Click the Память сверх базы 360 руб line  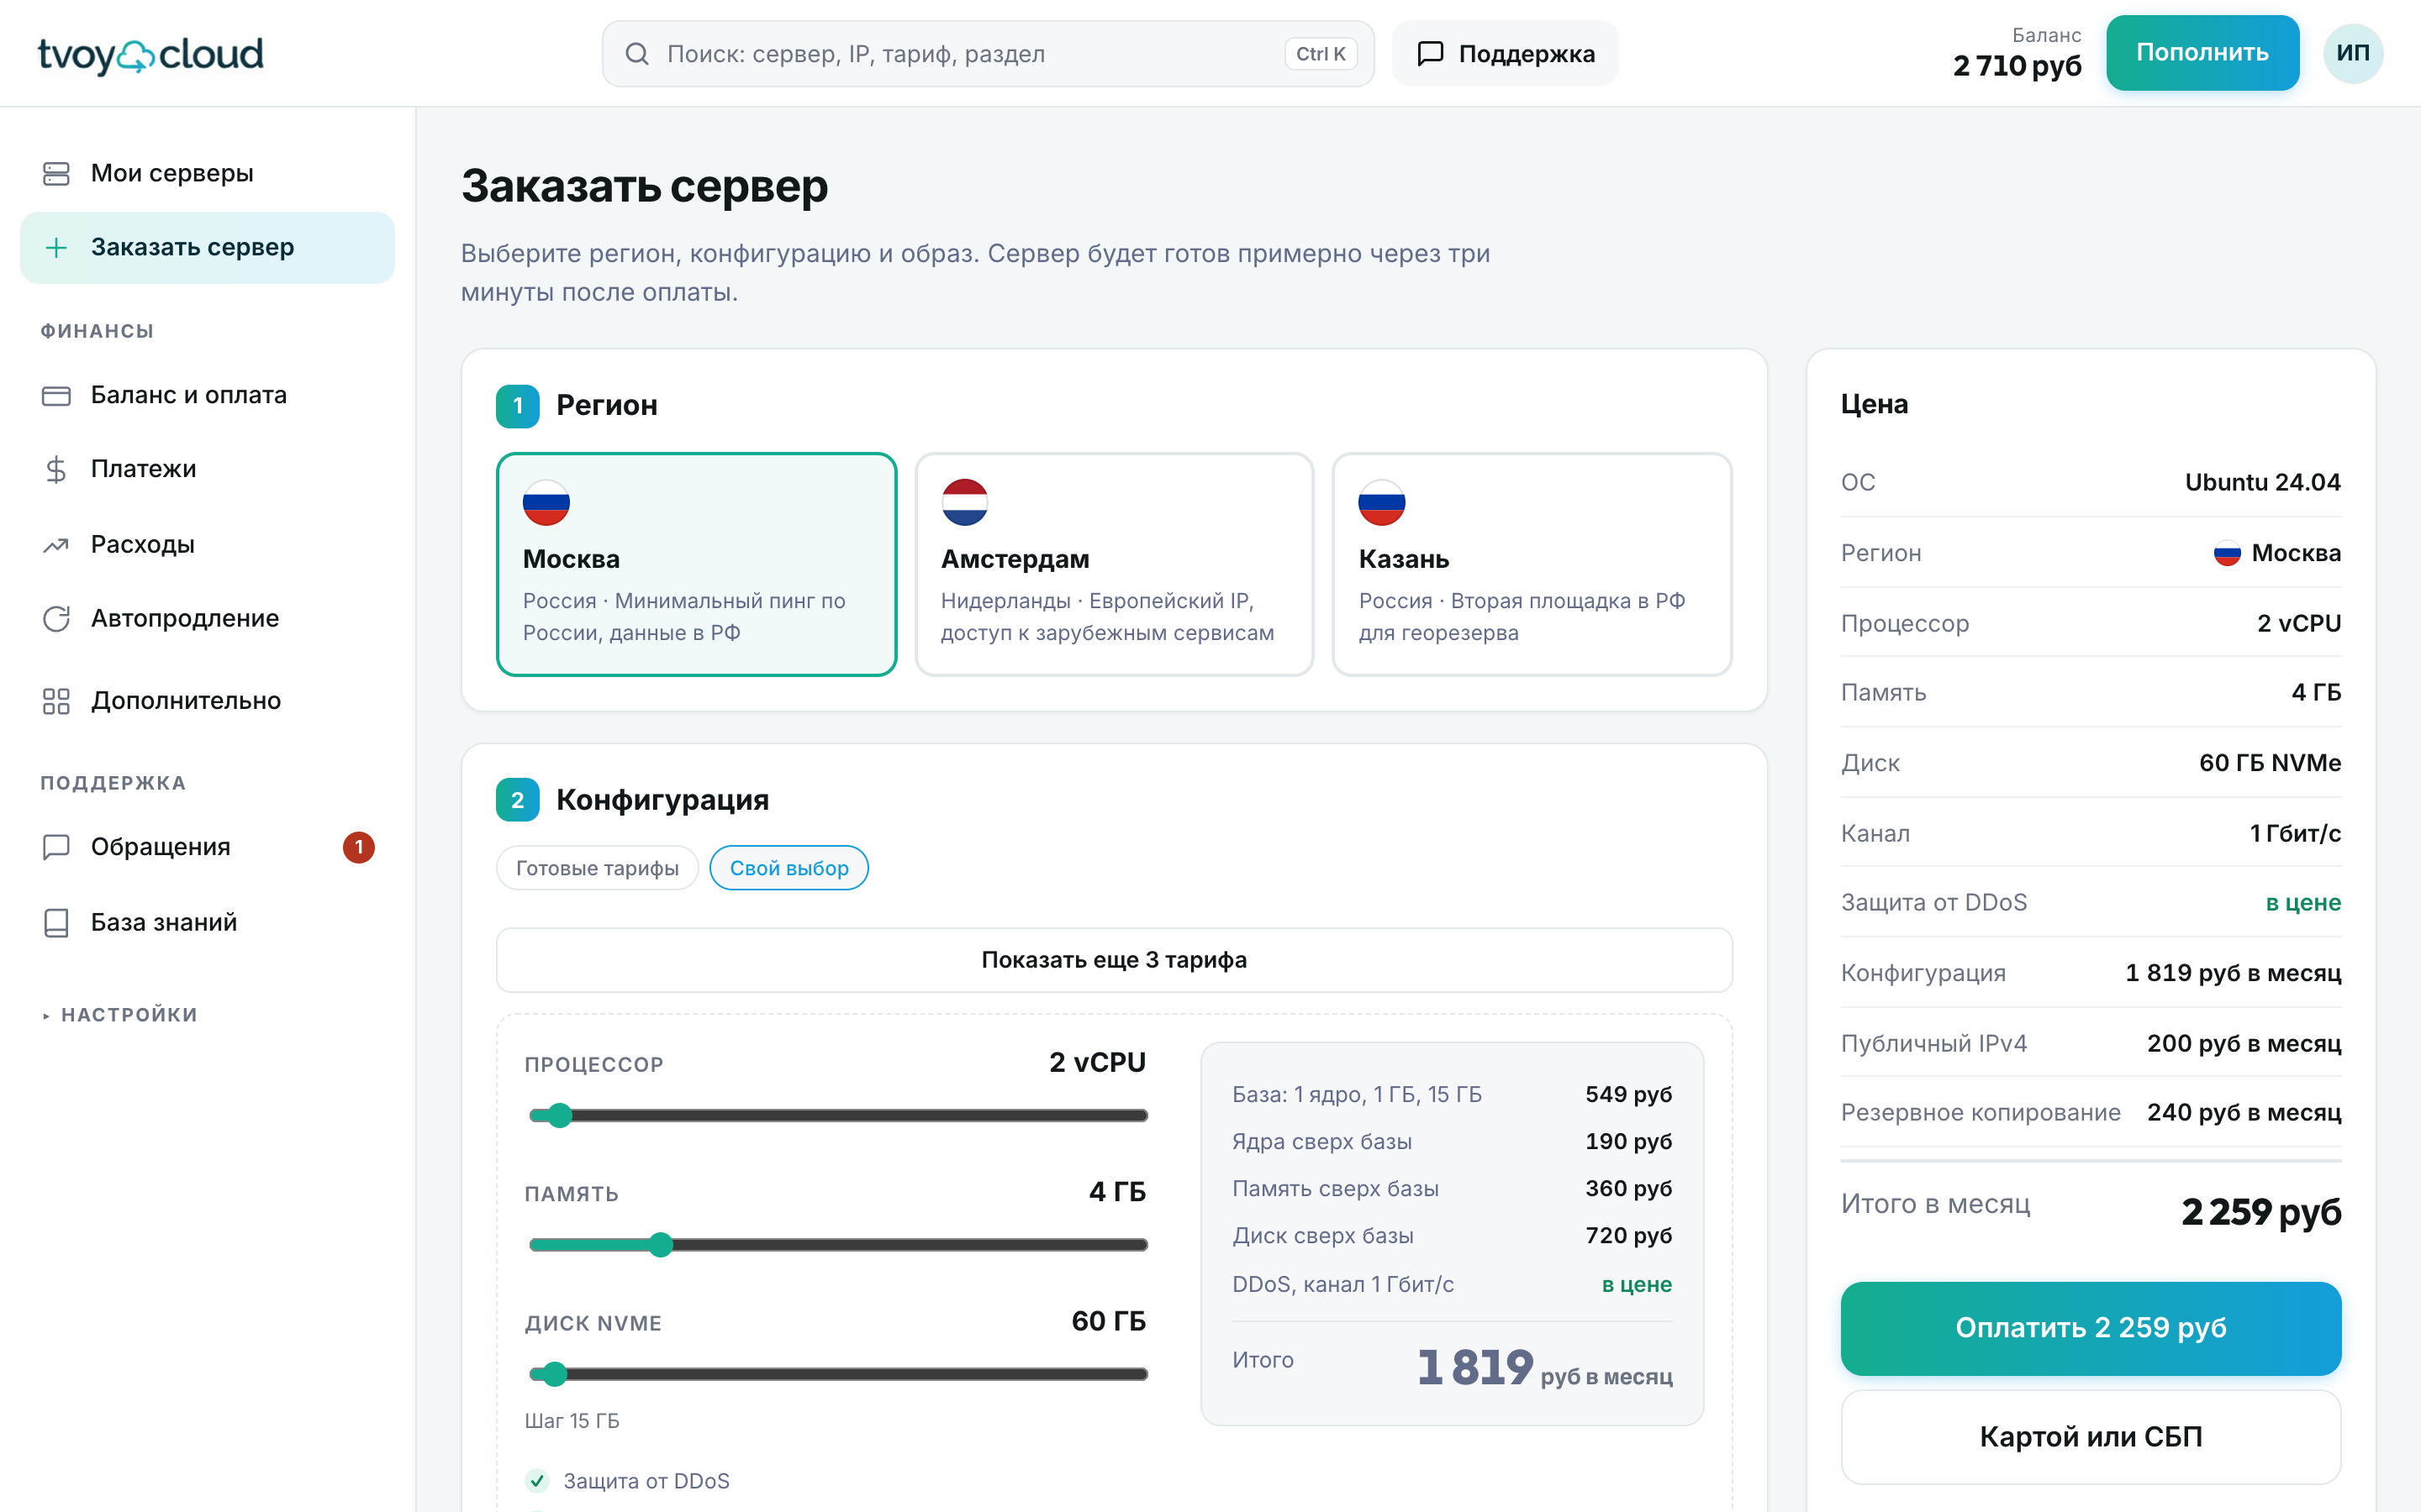click(1452, 1189)
